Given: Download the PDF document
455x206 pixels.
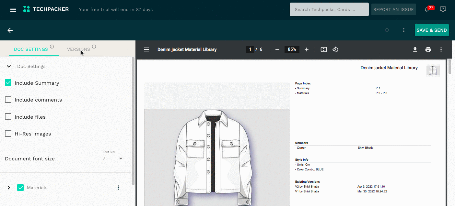Looking at the screenshot, I should coord(415,49).
